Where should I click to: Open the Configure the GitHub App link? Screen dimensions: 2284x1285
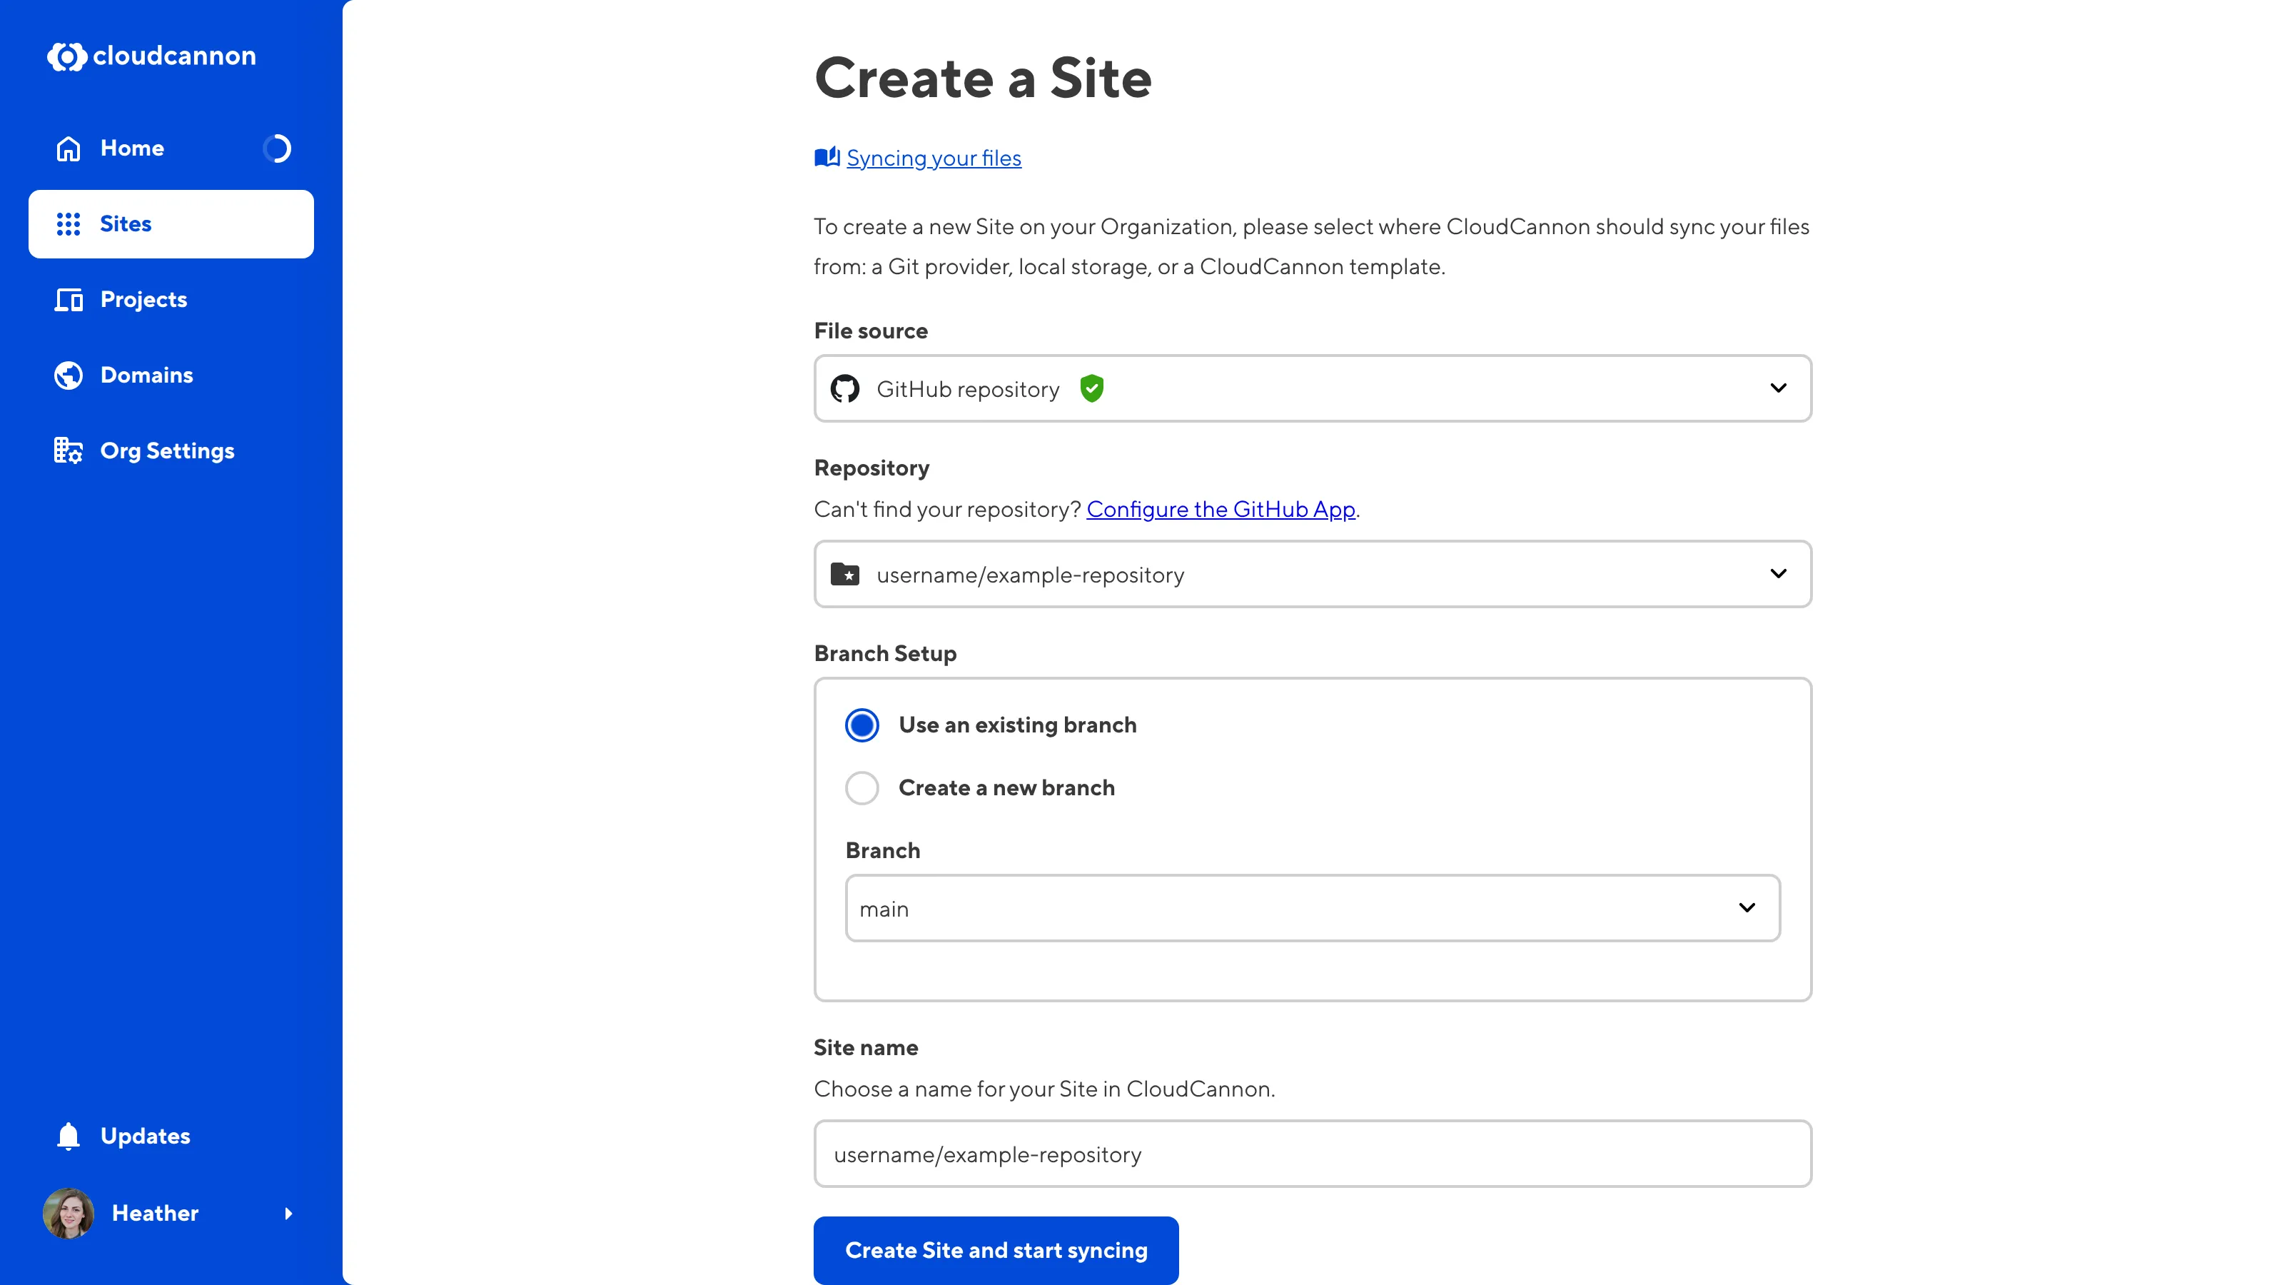[x=1221, y=509]
